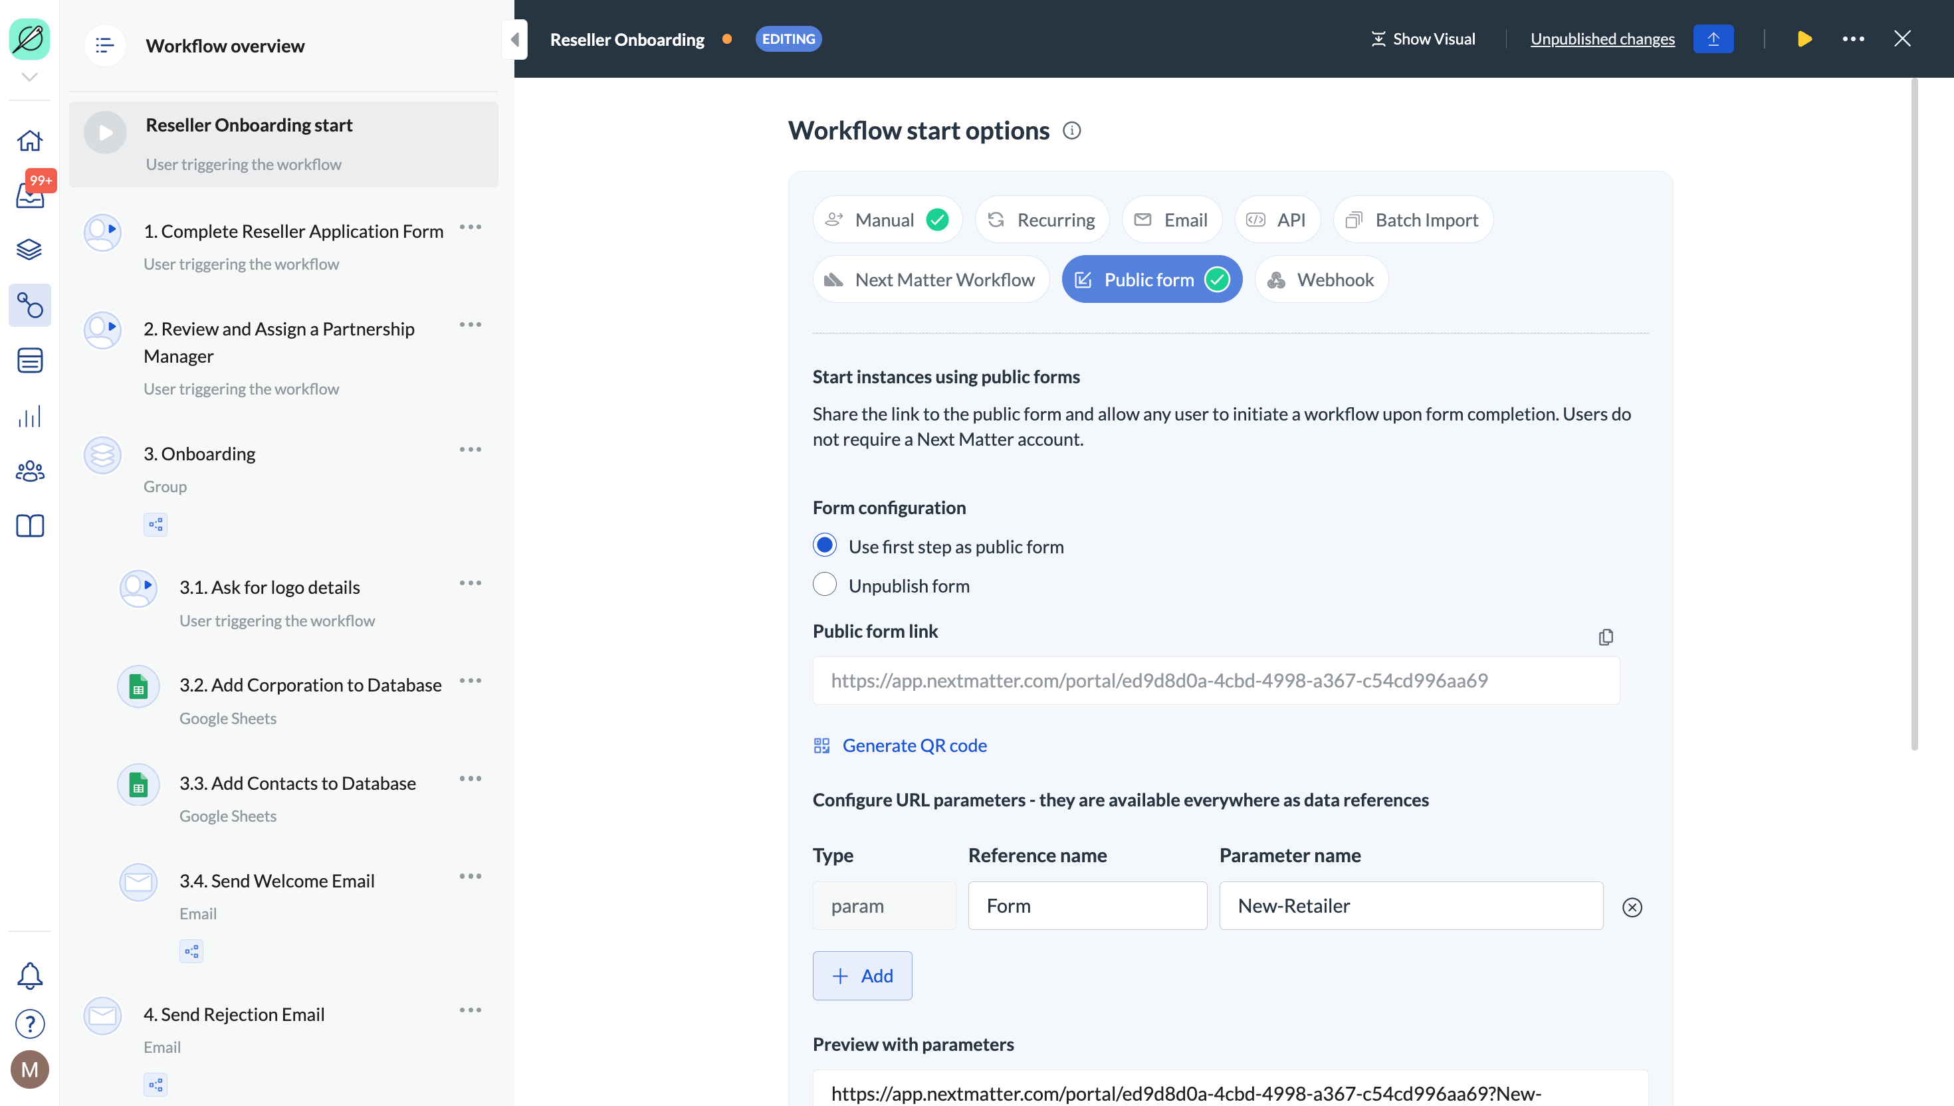The height and width of the screenshot is (1106, 1954).
Task: Click the branching icon under Onboarding group
Action: coord(155,524)
